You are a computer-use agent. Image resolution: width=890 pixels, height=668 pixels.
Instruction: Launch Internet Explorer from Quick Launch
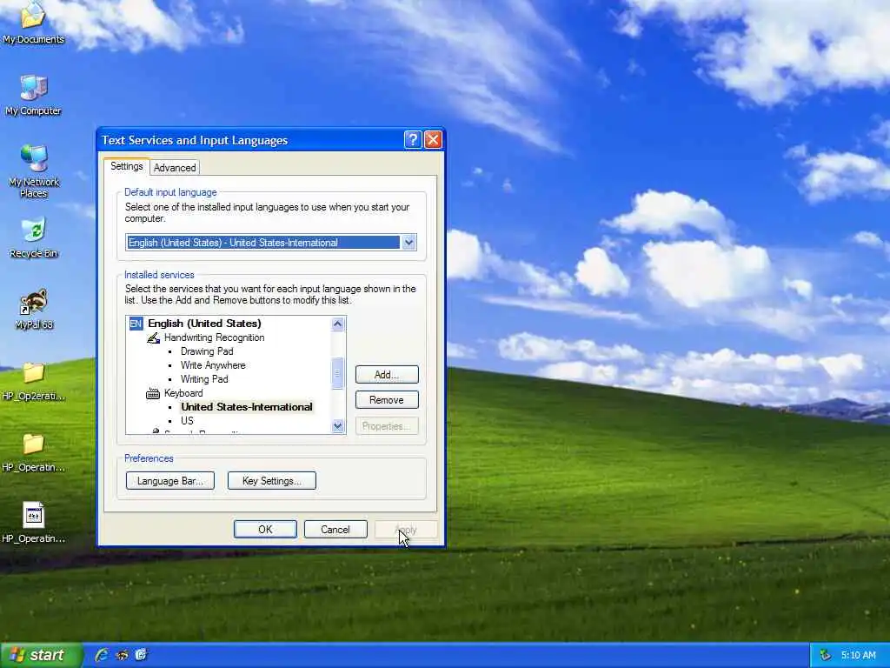[x=103, y=655]
